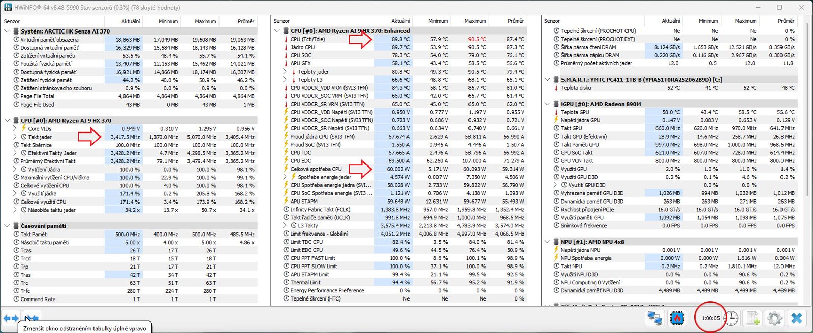Close sensors with the blue X icon
This screenshot has height=333, width=813.
797,318
